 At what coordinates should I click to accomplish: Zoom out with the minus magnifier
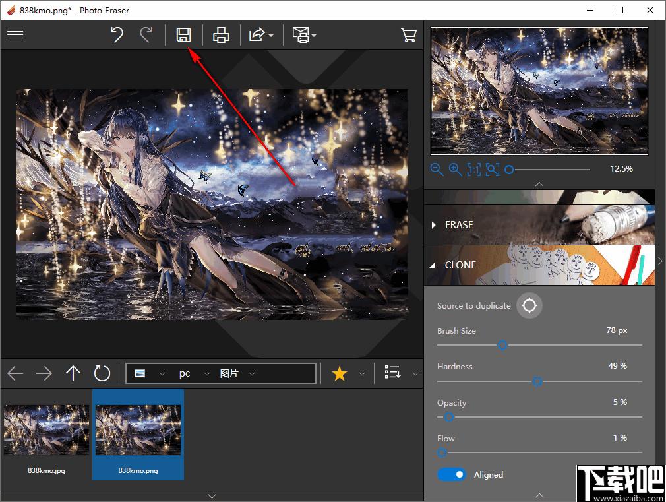click(437, 169)
